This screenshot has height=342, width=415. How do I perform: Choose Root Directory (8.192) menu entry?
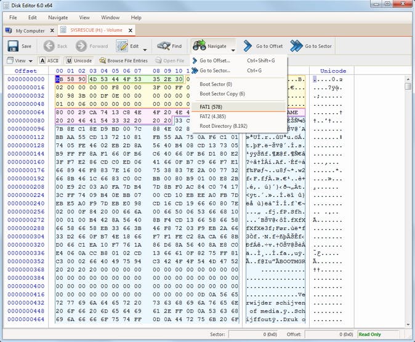[x=224, y=126]
